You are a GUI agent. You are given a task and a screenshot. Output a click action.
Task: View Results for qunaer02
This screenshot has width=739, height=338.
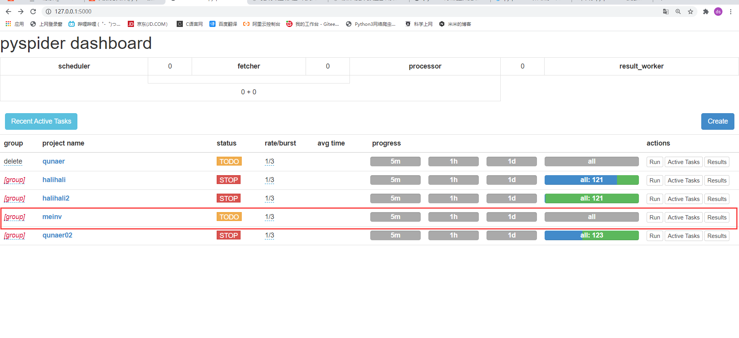pyautogui.click(x=717, y=236)
